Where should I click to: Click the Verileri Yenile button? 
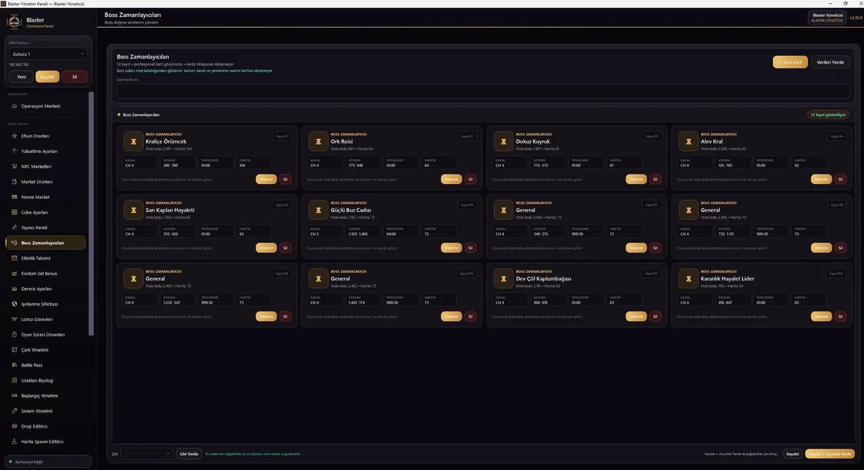(x=830, y=62)
